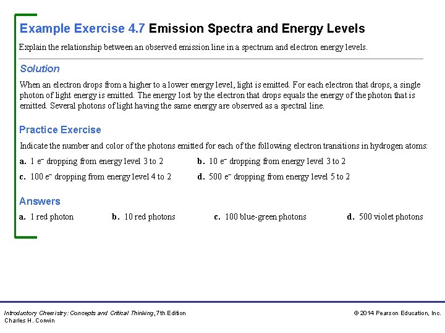Image resolution: width=445 pixels, height=333 pixels.
Task: Click the green vertical bracket on left edge
Action: [15, 123]
